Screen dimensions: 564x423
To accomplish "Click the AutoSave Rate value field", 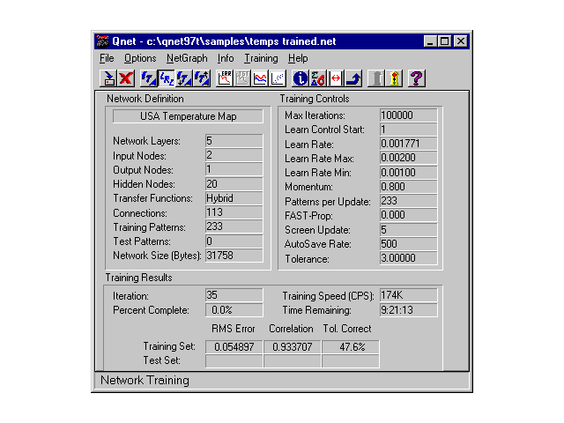I will (408, 244).
